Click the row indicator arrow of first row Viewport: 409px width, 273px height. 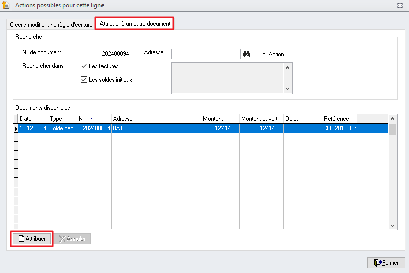(15, 128)
